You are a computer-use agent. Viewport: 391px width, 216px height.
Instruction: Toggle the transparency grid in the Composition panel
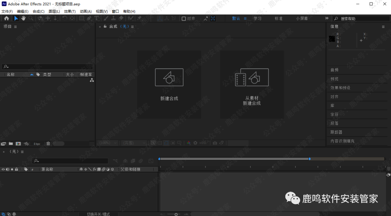[159, 143]
